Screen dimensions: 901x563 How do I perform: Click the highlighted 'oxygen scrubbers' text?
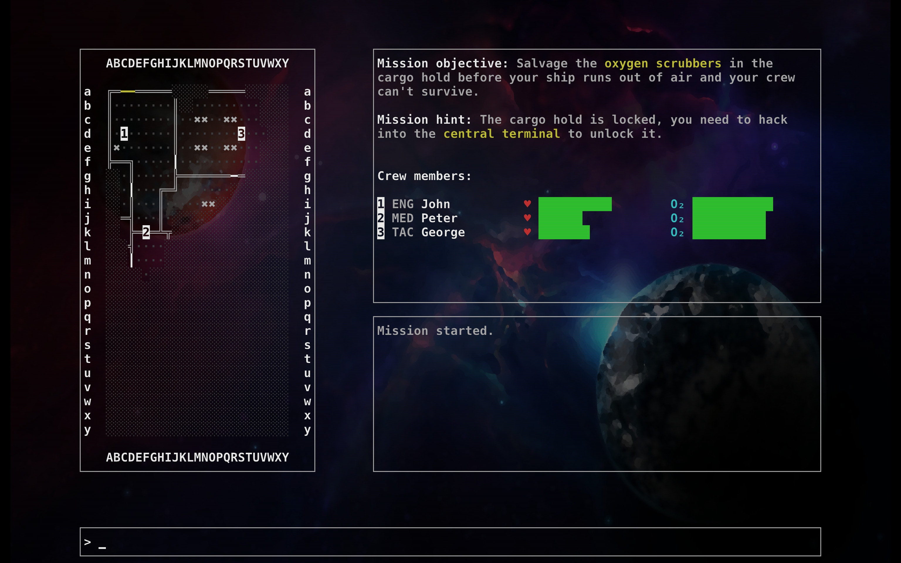pyautogui.click(x=663, y=63)
